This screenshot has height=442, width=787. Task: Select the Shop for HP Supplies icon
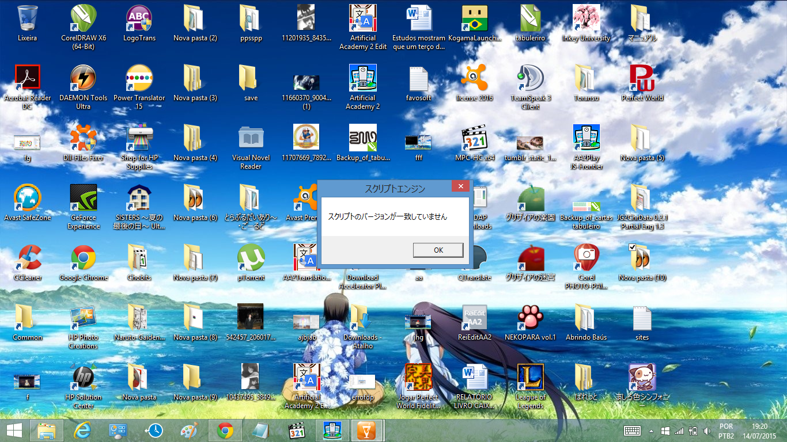point(139,147)
